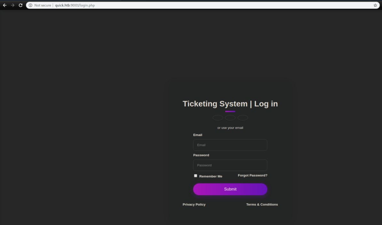The height and width of the screenshot is (225, 382).
Task: Open the Privacy Policy link
Action: [194, 205]
